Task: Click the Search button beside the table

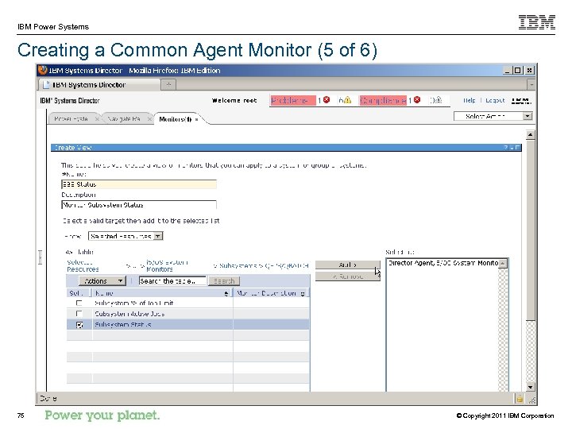Action: (224, 281)
